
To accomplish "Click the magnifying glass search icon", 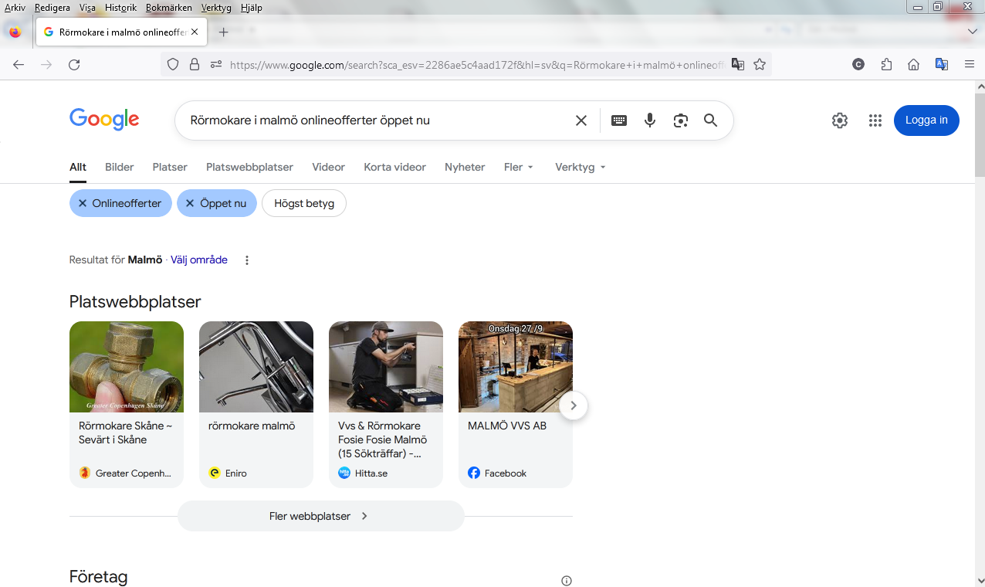I will pos(710,120).
